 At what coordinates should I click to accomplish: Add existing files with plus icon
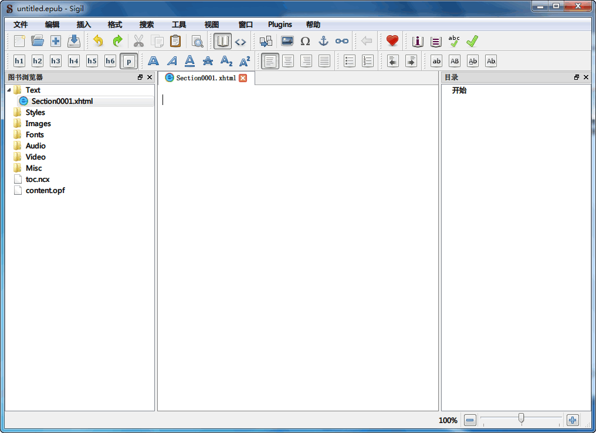(56, 41)
